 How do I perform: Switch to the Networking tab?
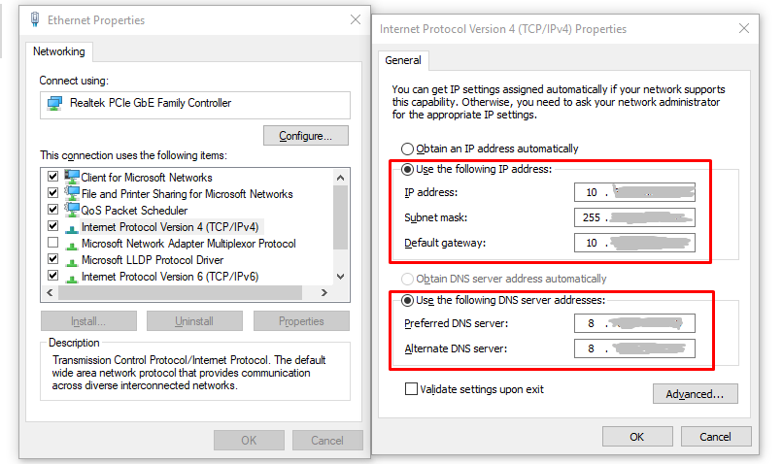(x=59, y=51)
